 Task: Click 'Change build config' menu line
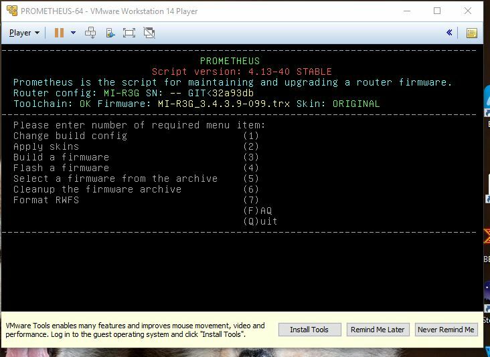136,136
